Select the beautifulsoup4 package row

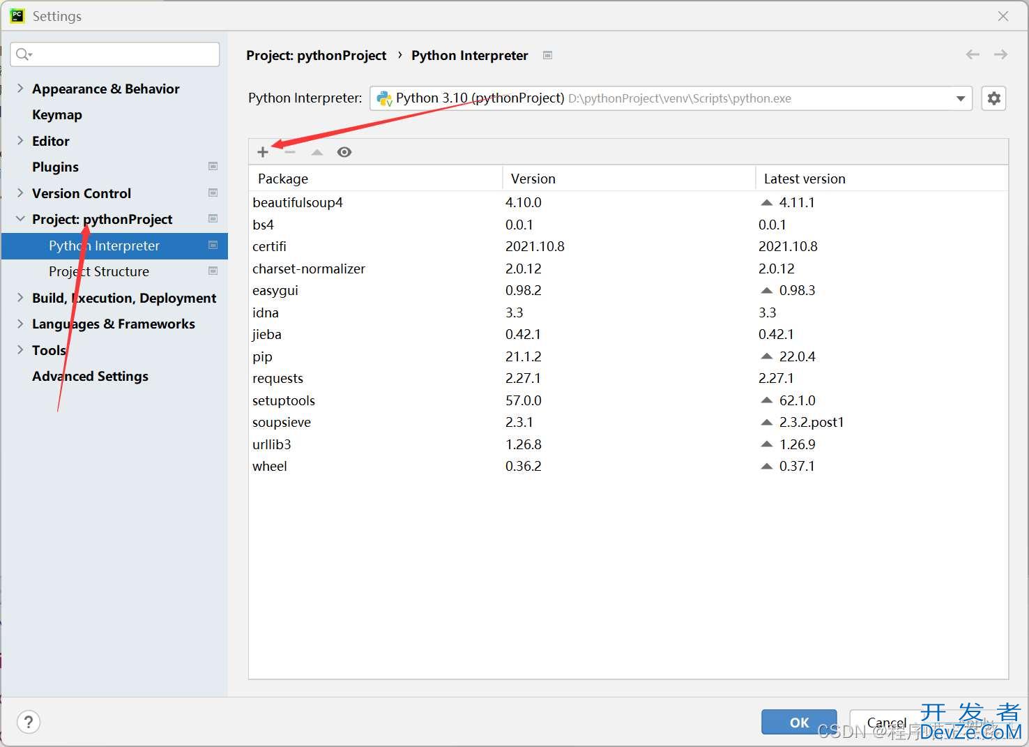[x=628, y=202]
